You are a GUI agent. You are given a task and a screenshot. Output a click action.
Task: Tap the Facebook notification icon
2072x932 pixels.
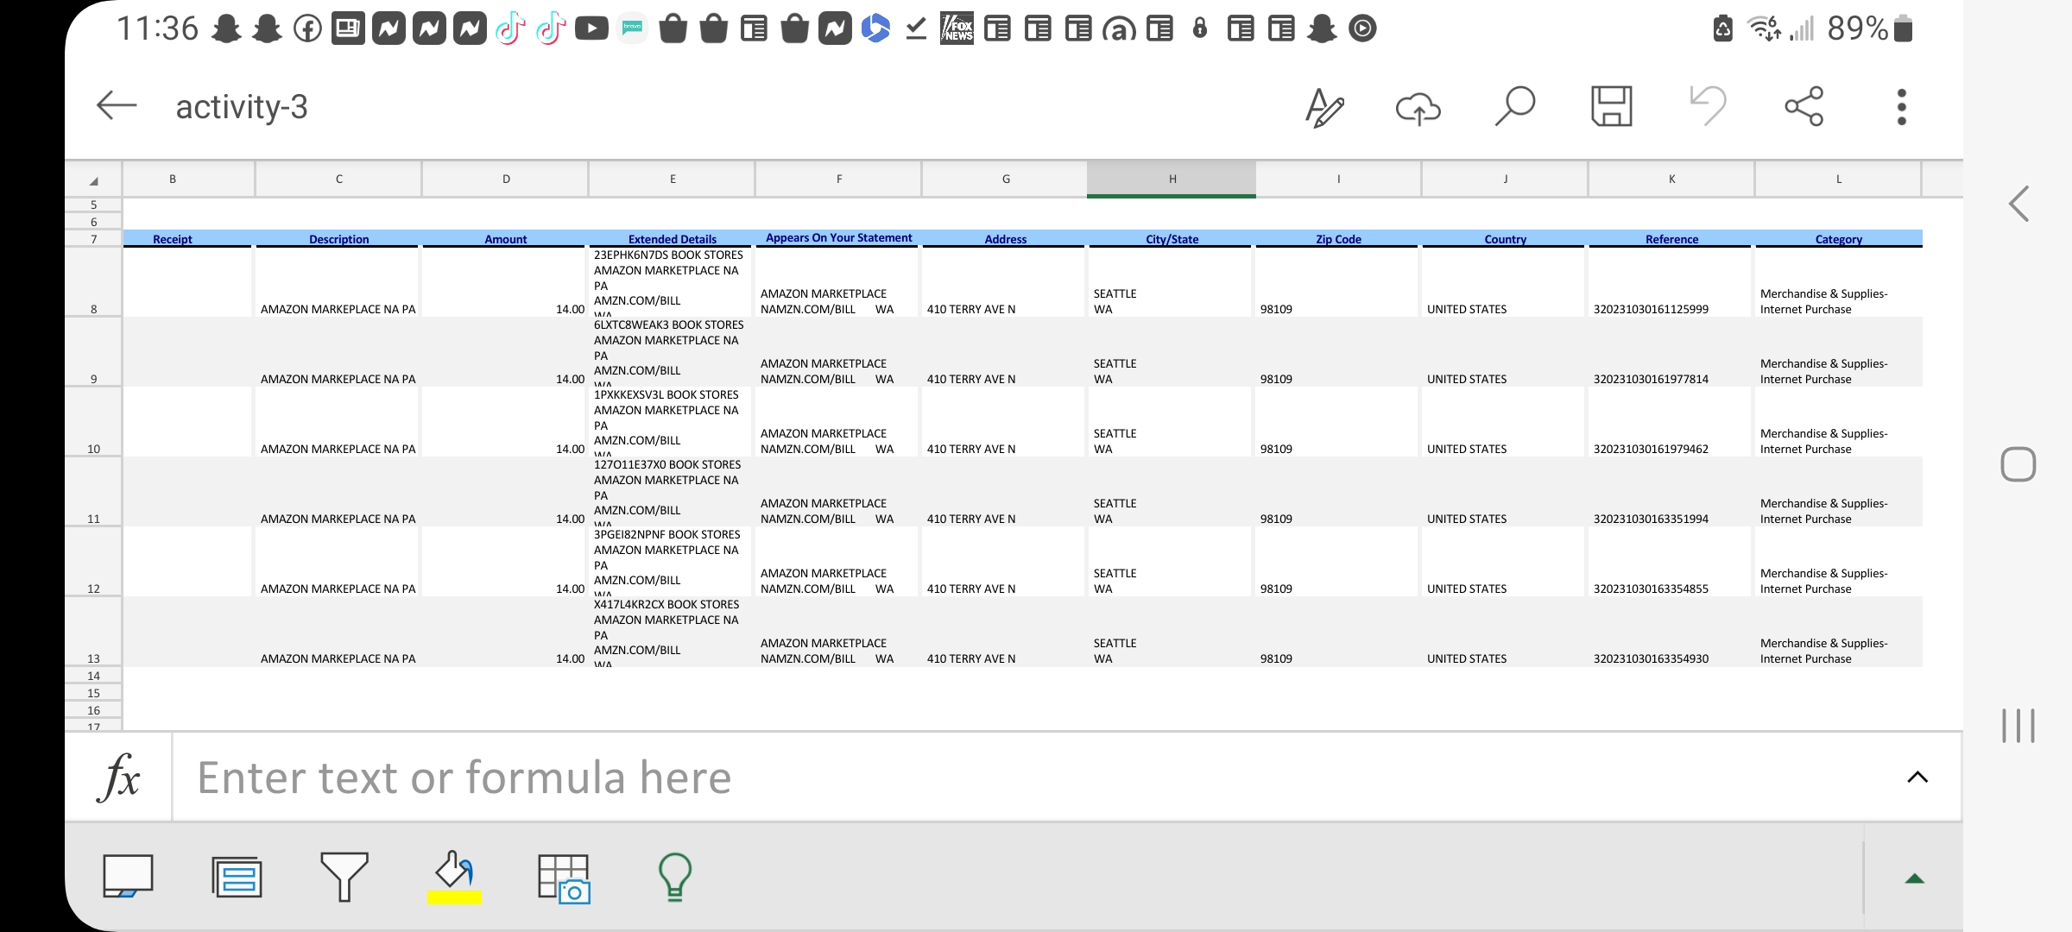tap(307, 28)
